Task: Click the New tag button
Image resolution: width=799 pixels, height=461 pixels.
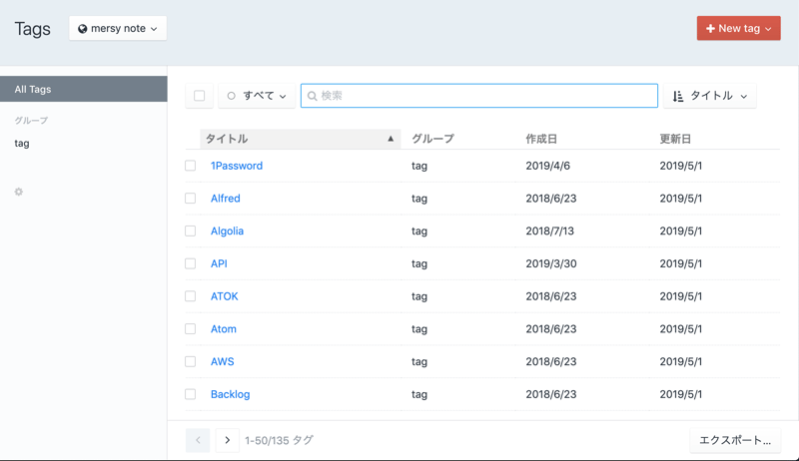Action: click(738, 29)
